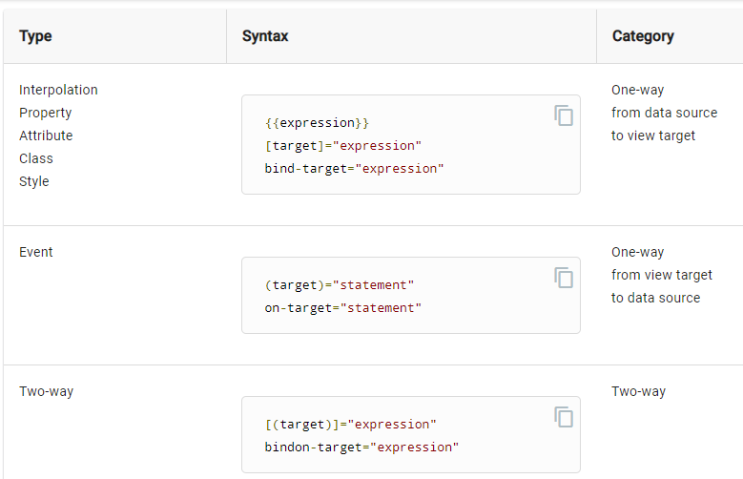Select the Attribute type entry

tap(46, 135)
